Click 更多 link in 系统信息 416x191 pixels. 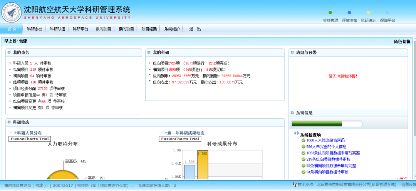tap(402, 179)
